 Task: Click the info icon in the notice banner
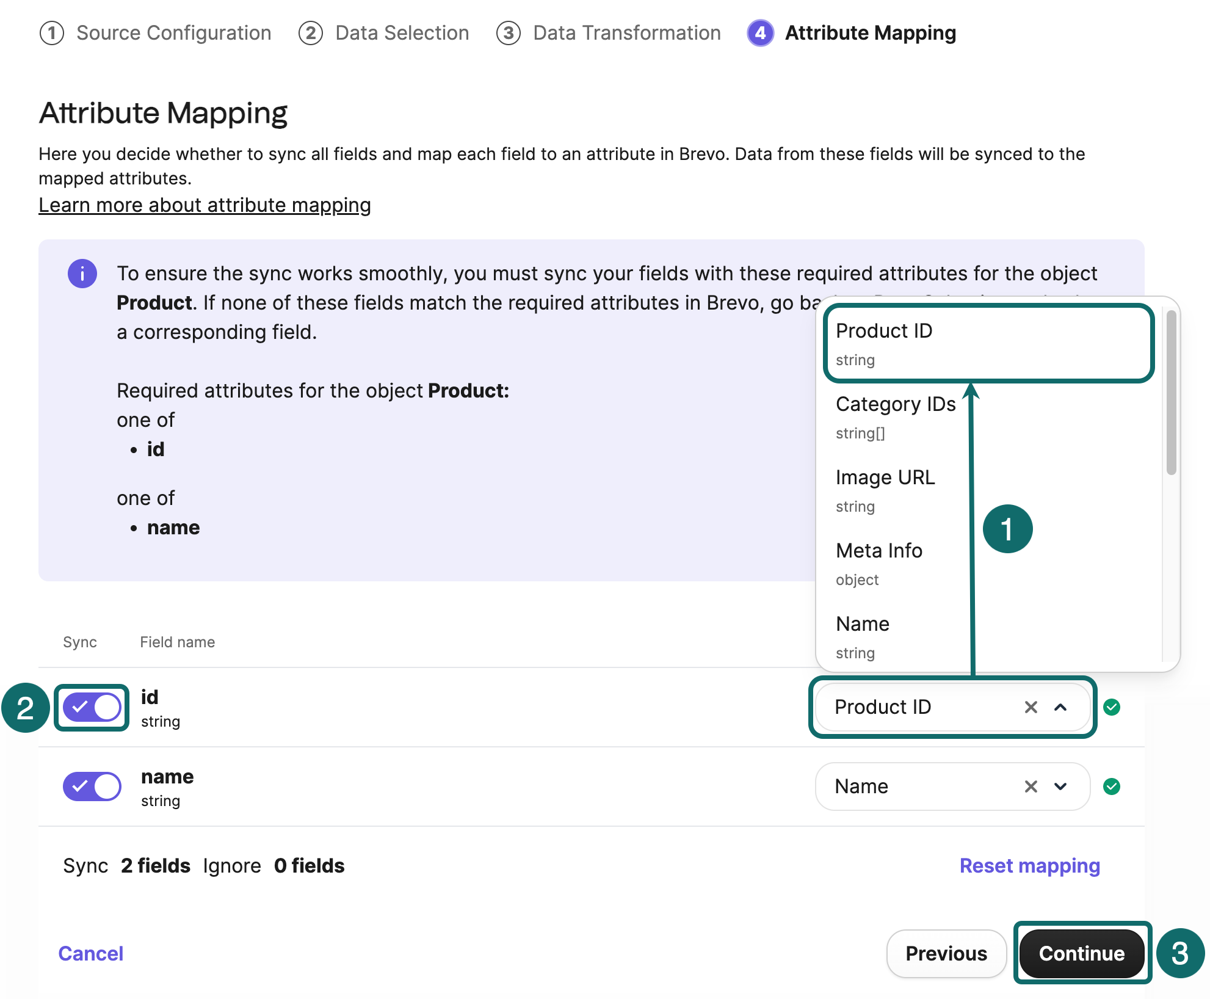[82, 274]
